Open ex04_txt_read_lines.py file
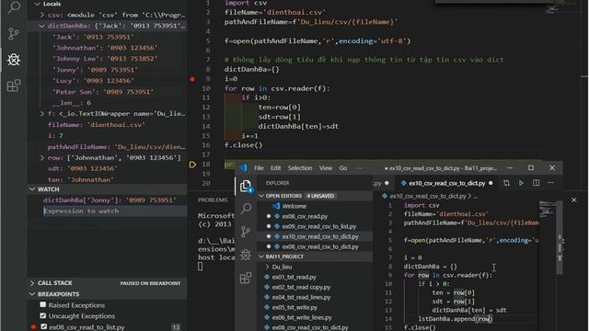The height and width of the screenshot is (331, 589). (301, 297)
